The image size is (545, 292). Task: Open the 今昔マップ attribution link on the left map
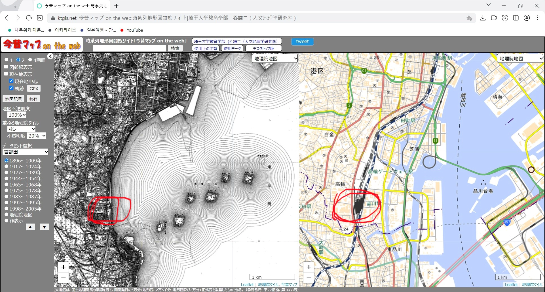(x=289, y=285)
